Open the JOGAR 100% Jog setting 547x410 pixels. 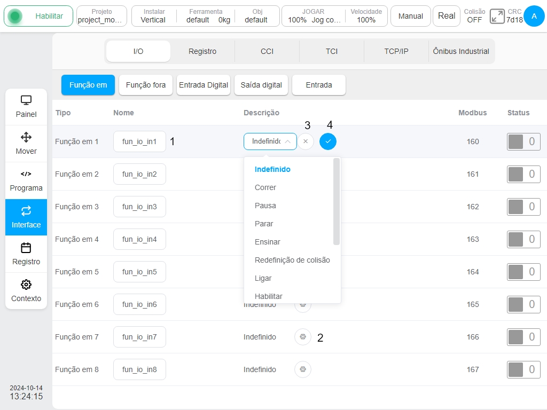coord(313,16)
